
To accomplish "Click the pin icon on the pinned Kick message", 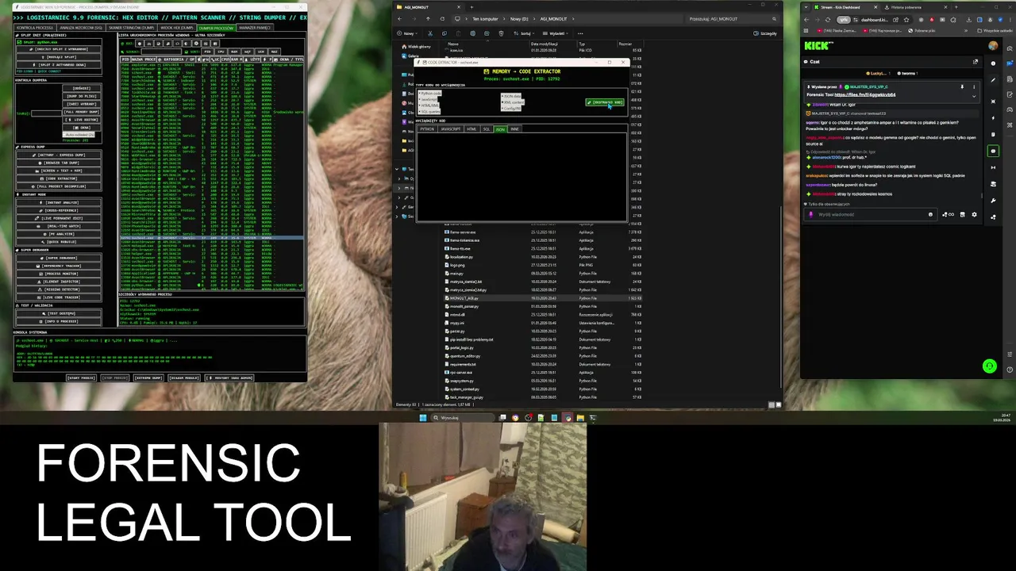I will pos(962,87).
